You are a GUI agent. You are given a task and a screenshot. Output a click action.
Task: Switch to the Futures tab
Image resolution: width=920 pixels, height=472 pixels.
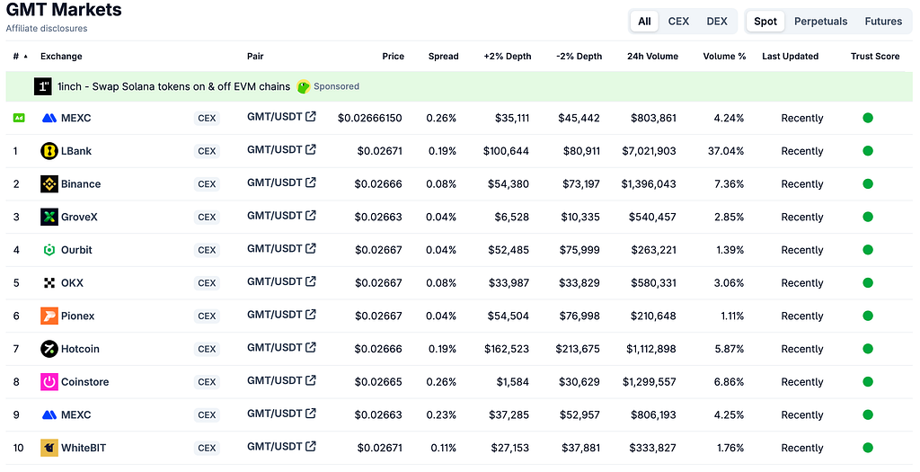[x=883, y=22]
